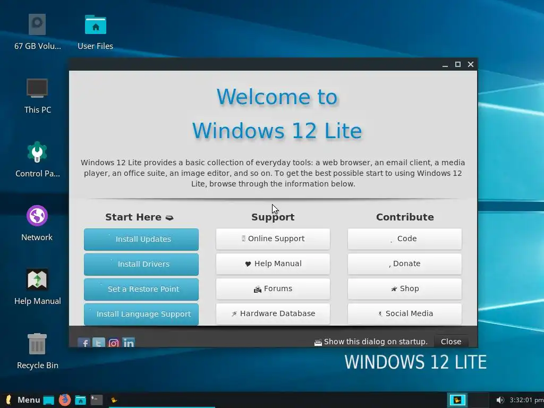Screen dimensions: 544x408
Task: Click Install Drivers button
Action: coord(141,264)
